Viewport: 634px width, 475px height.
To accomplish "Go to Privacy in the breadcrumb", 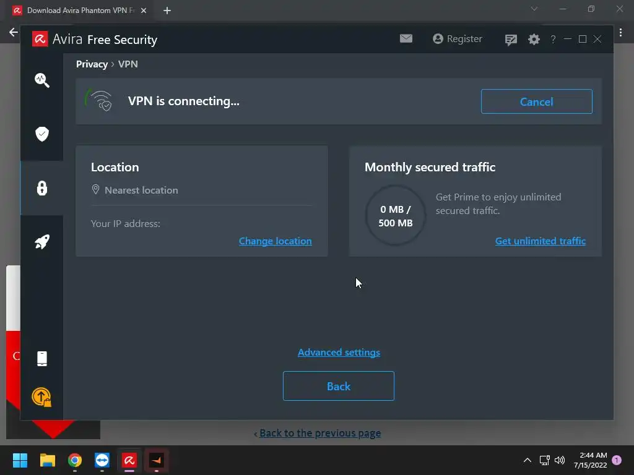I will click(x=92, y=64).
